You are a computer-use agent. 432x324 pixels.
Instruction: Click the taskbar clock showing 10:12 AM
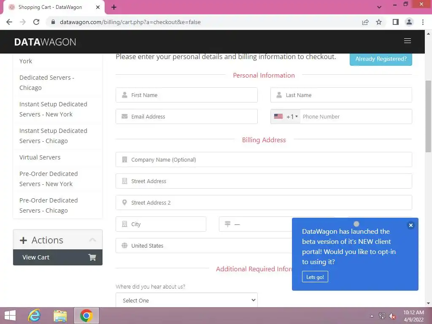click(x=413, y=316)
